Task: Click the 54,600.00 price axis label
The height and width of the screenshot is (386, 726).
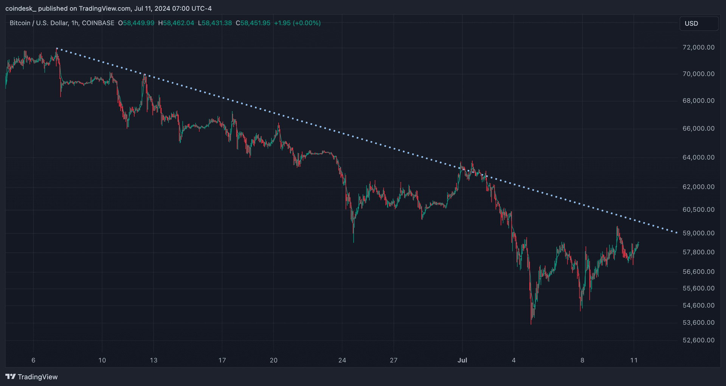Action: tap(698, 305)
